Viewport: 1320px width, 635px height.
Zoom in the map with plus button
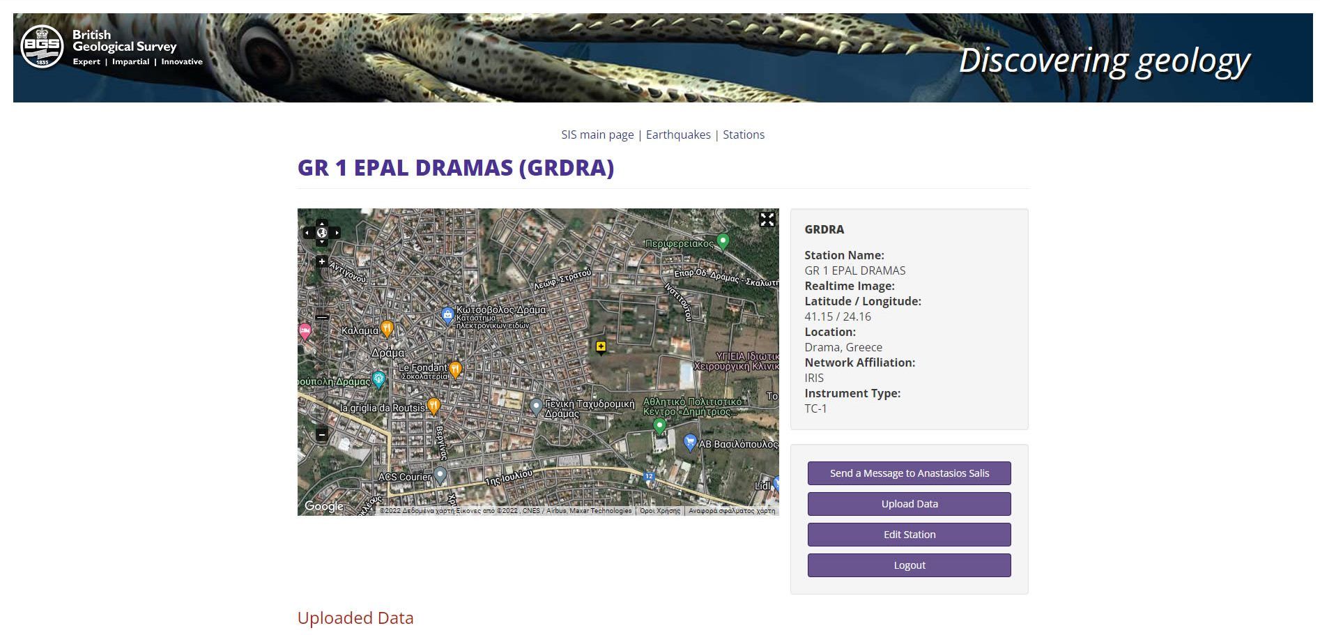click(x=321, y=261)
